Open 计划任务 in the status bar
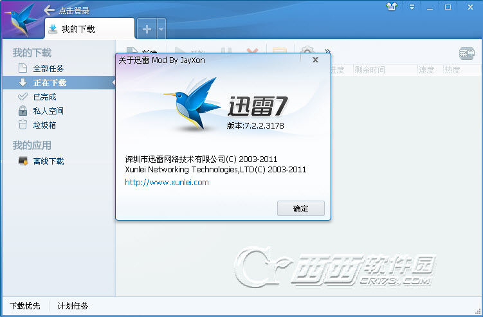Screen dimensions: 483x317 [x=73, y=306]
